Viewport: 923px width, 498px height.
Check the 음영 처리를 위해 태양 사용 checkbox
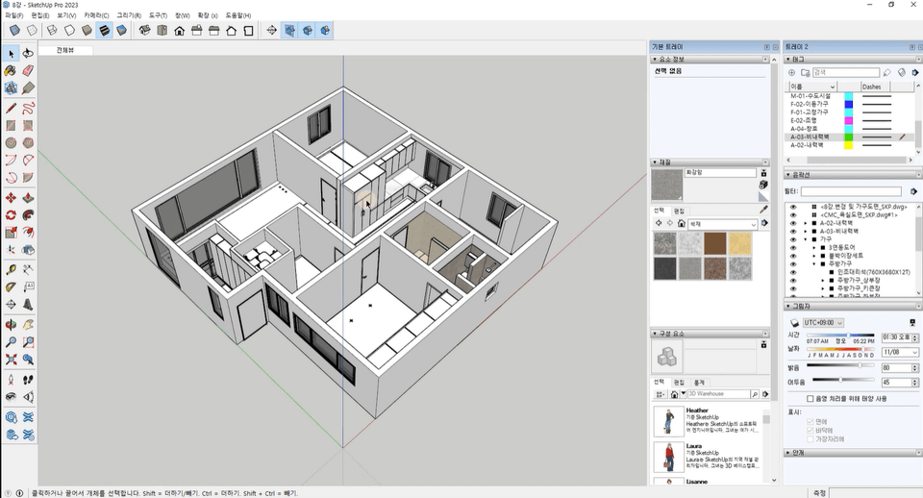pos(811,397)
